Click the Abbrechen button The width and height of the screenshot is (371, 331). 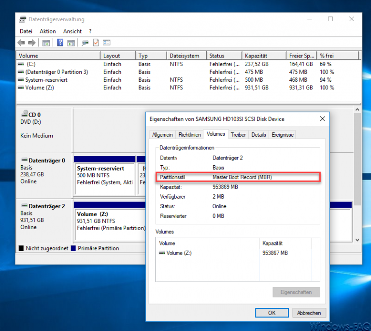pyautogui.click(x=309, y=313)
